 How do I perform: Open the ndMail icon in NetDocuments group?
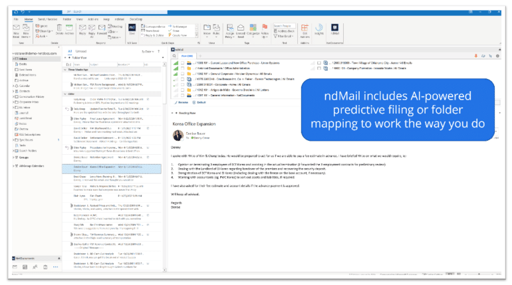(336, 31)
